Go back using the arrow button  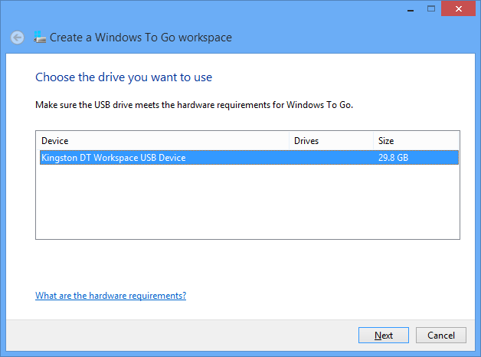(18, 38)
